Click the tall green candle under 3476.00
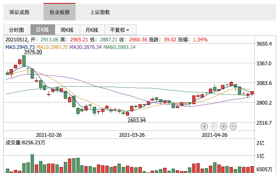279x177 pixels. [x=24, y=61]
